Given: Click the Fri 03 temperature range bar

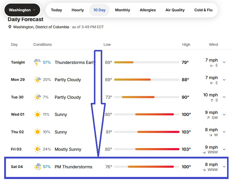Looking at the screenshot, I should 147,149.
